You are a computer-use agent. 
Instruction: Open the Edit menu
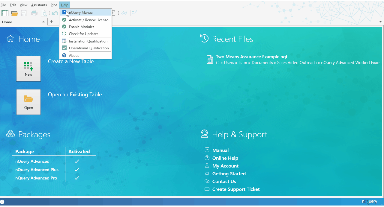(x=13, y=5)
